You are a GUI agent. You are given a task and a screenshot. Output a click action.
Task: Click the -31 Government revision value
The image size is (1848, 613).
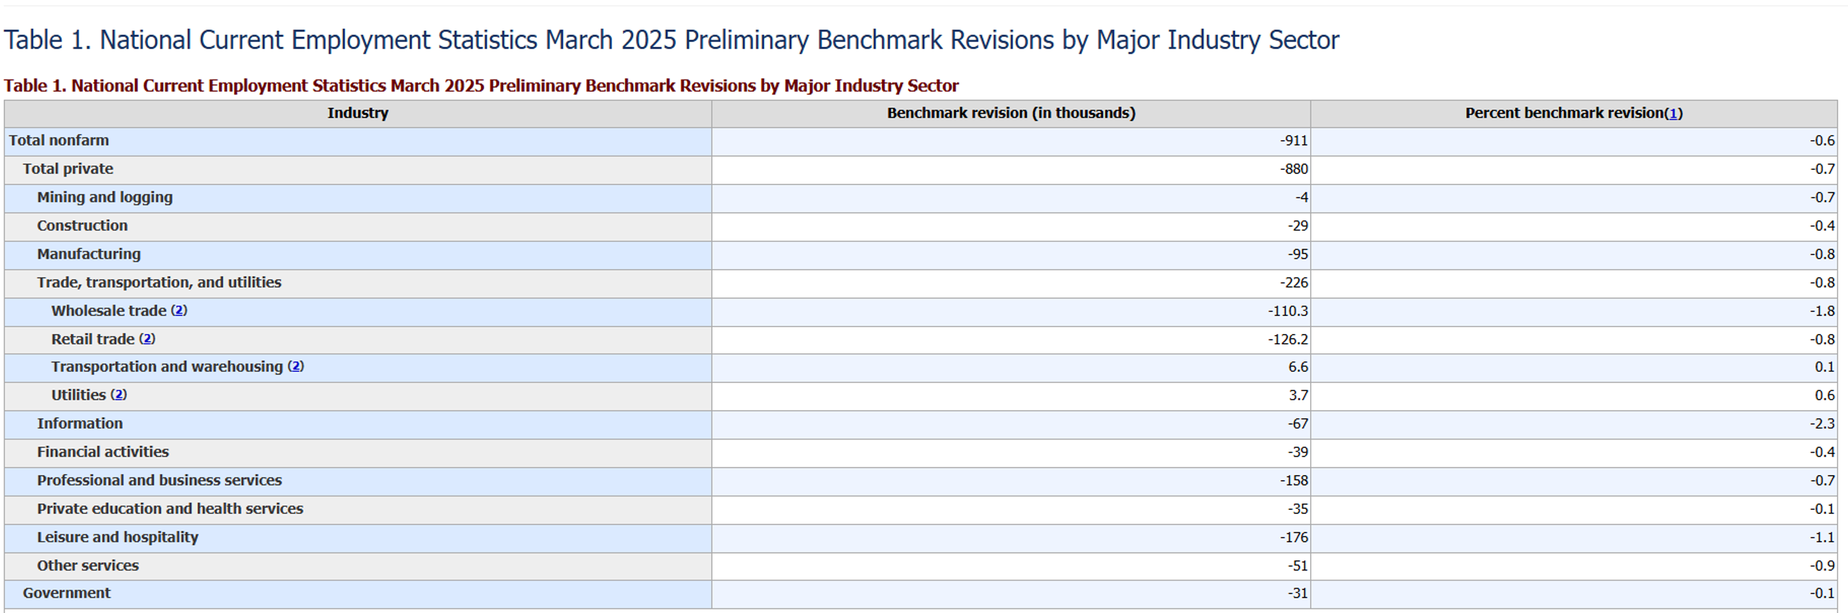1298,594
